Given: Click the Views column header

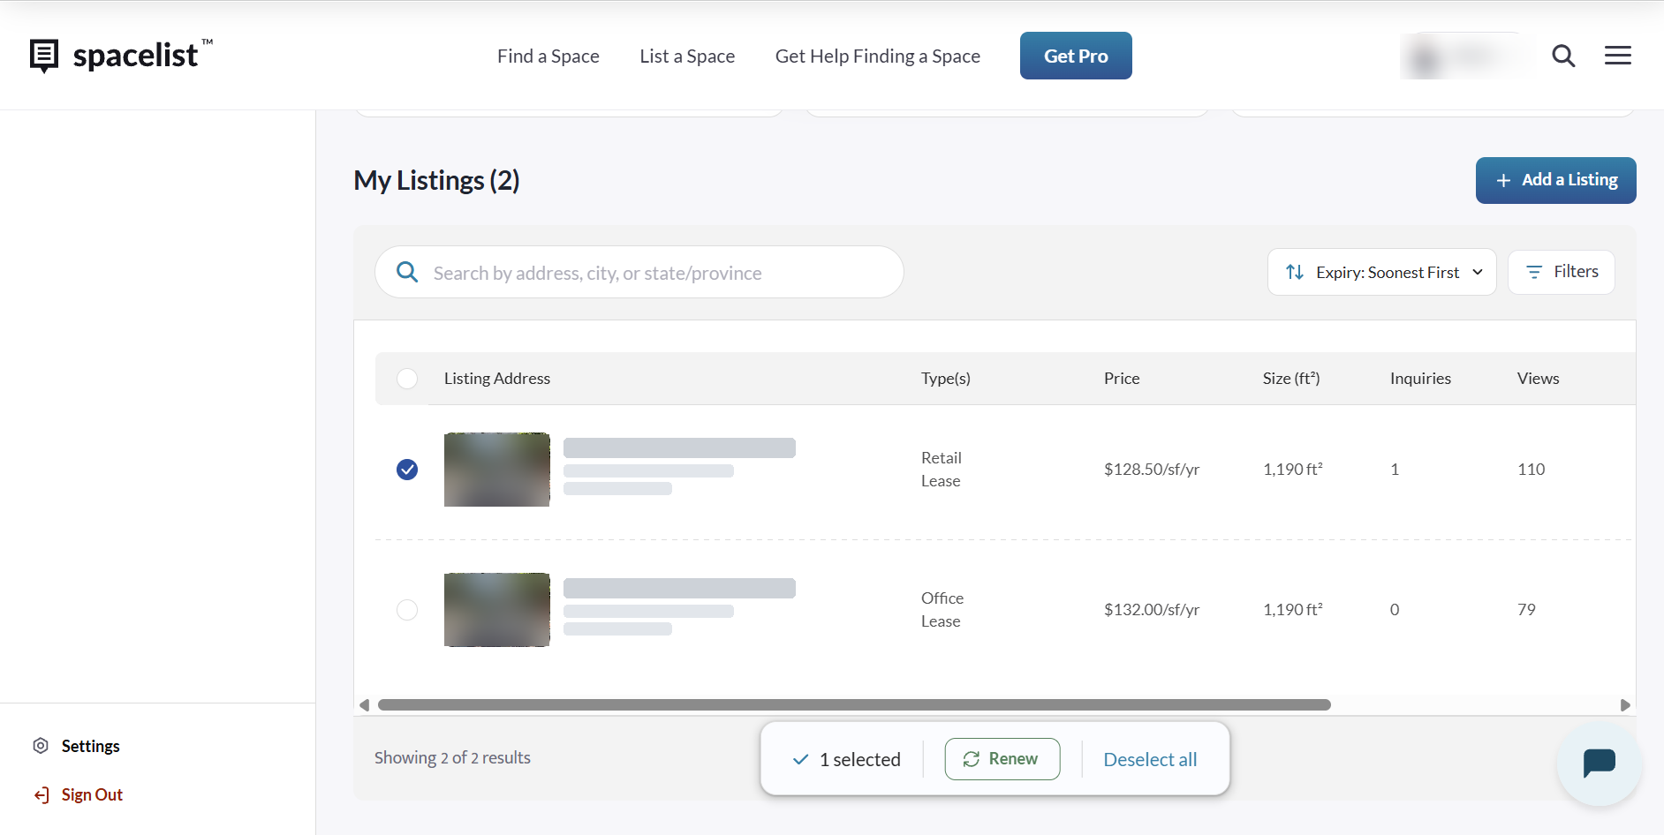Looking at the screenshot, I should [1538, 379].
